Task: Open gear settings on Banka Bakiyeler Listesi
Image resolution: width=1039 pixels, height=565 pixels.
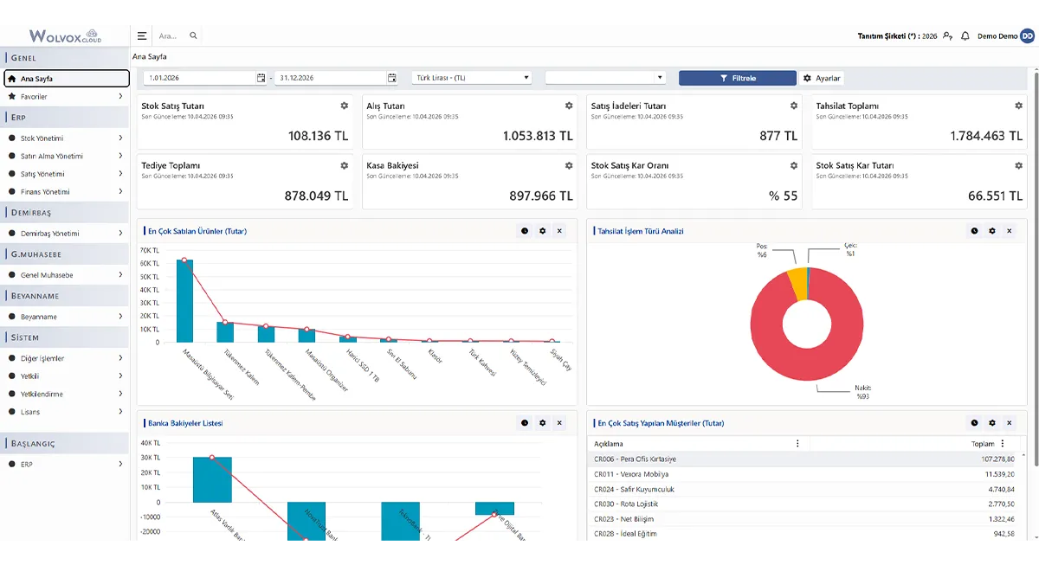Action: 542,423
